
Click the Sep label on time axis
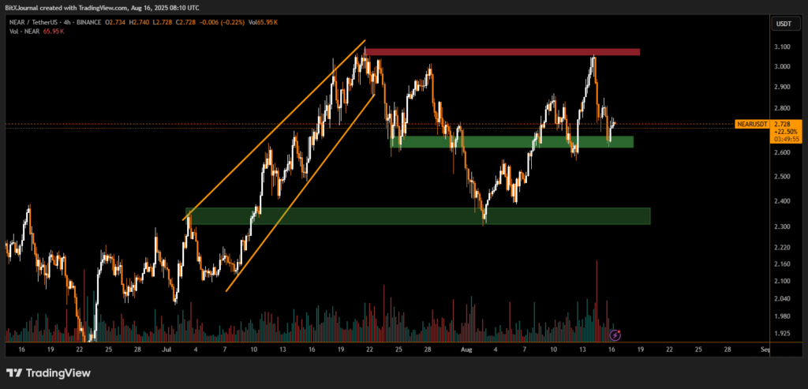coord(764,348)
